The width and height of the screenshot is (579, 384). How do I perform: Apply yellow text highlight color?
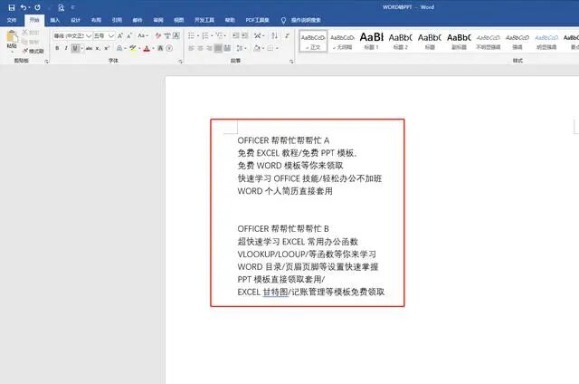133,48
